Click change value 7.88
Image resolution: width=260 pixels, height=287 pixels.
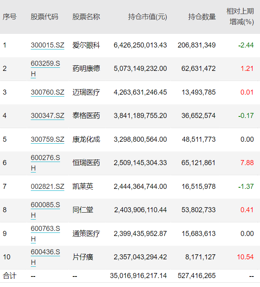(x=247, y=163)
